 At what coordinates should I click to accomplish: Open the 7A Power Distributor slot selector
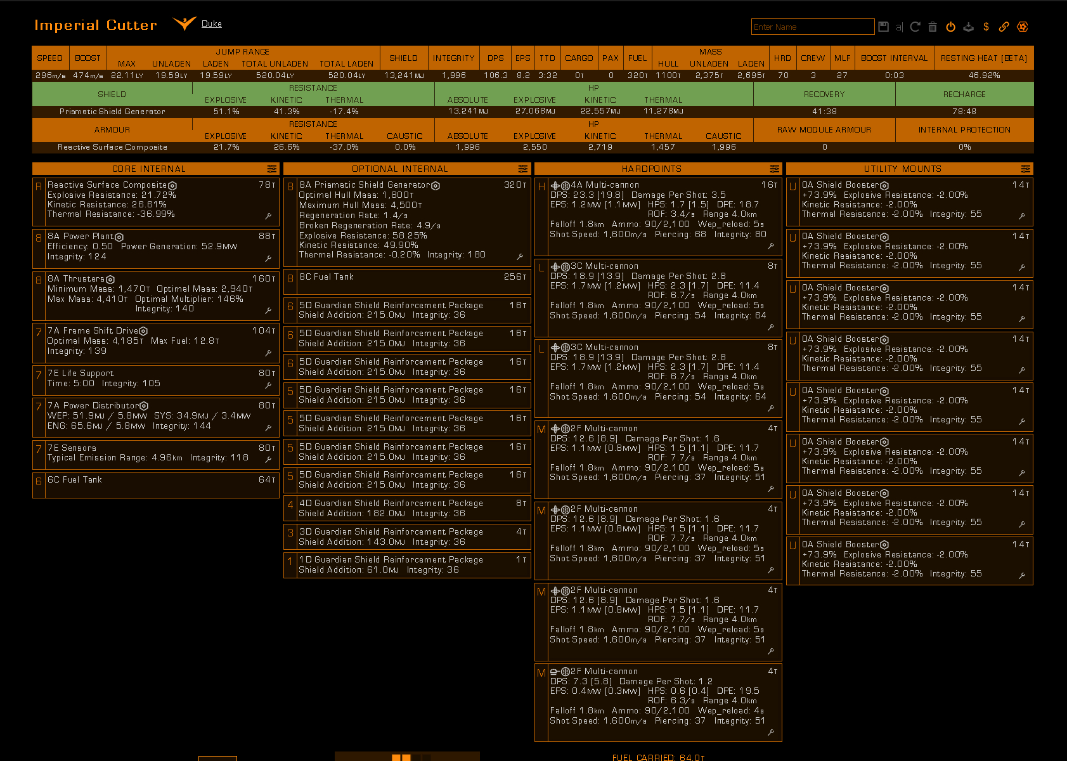click(156, 417)
